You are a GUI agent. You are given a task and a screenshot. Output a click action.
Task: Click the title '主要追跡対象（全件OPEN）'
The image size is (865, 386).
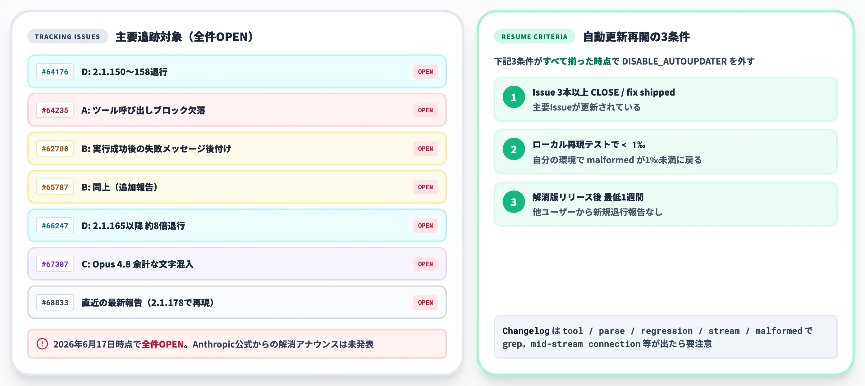coord(184,37)
